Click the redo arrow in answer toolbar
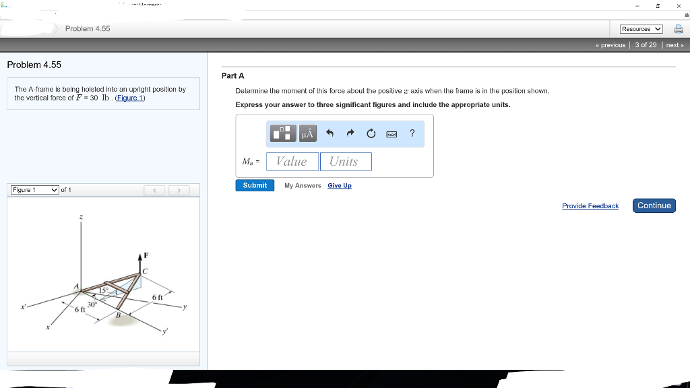 point(350,133)
